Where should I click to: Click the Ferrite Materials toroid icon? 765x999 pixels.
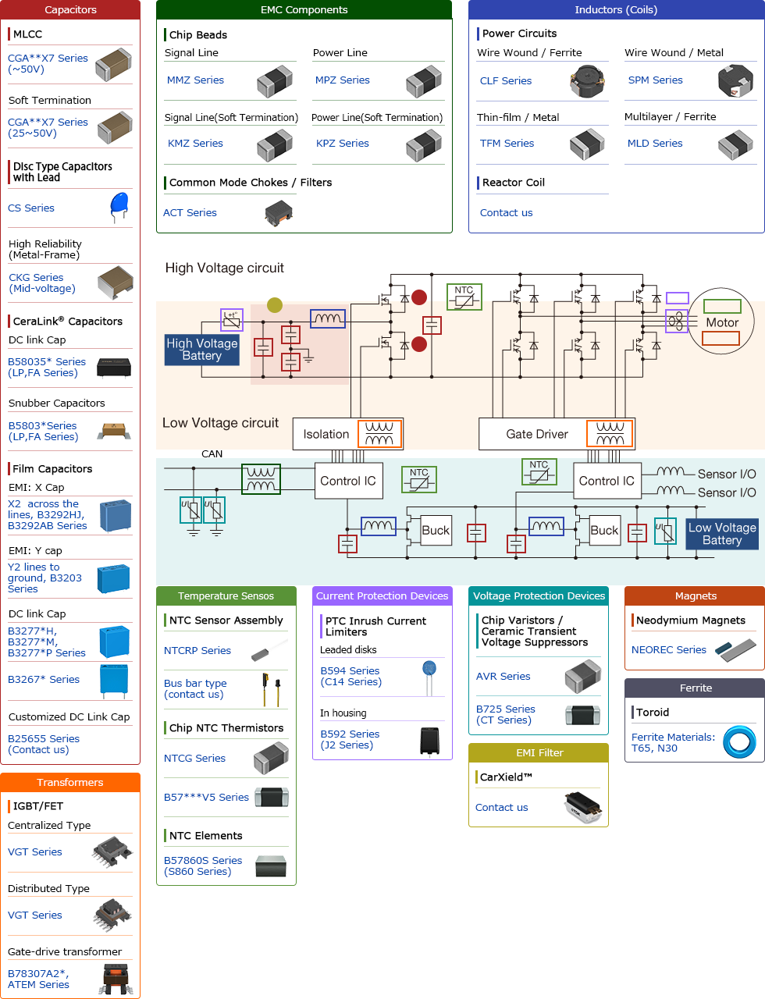(738, 742)
